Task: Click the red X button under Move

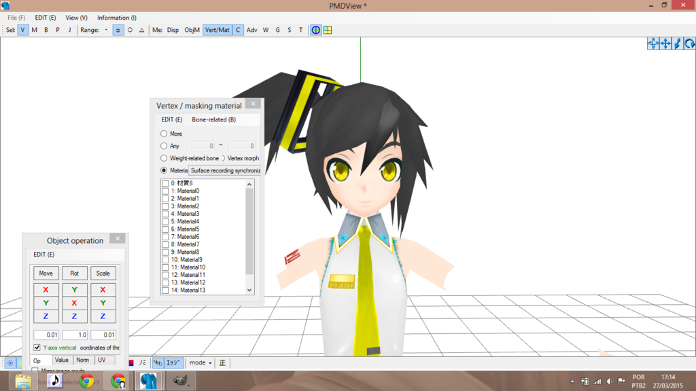Action: (x=46, y=290)
